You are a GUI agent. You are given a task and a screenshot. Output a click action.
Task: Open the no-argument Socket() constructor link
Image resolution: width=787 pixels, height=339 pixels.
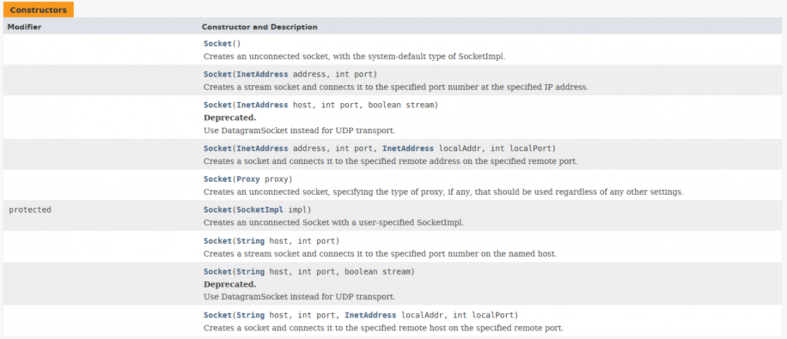(218, 44)
